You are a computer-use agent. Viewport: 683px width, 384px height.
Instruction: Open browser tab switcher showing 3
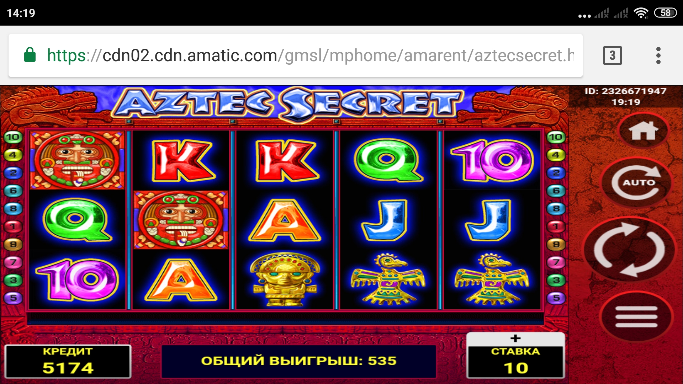tap(612, 55)
